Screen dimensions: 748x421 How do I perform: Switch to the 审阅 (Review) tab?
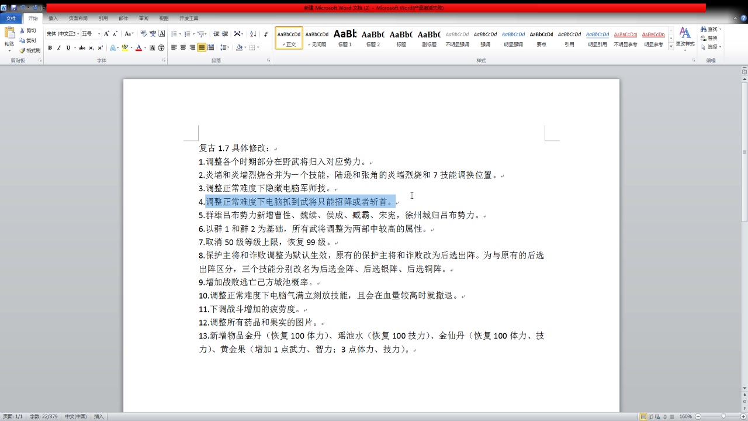click(x=144, y=18)
